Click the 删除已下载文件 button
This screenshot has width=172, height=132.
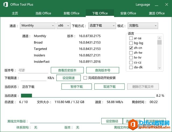point(143,87)
